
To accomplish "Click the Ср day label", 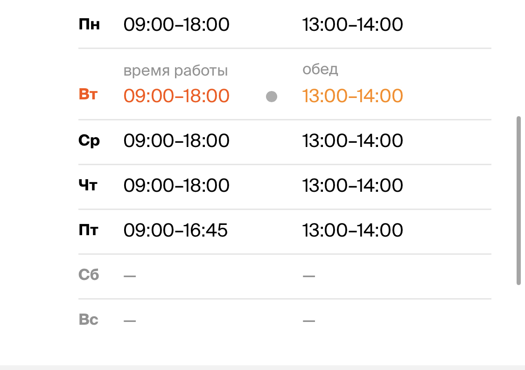I will 89,140.
